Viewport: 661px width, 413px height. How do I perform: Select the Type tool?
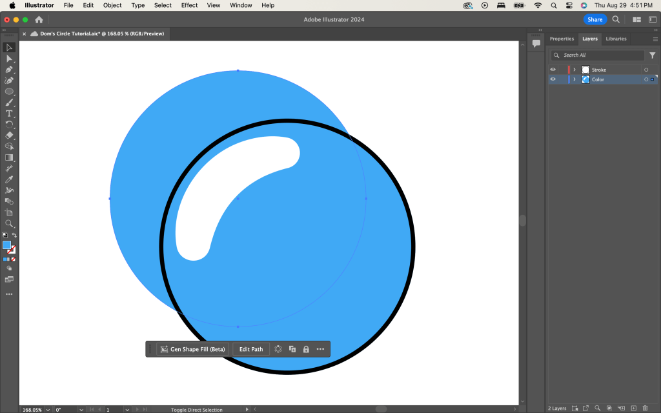pyautogui.click(x=9, y=114)
